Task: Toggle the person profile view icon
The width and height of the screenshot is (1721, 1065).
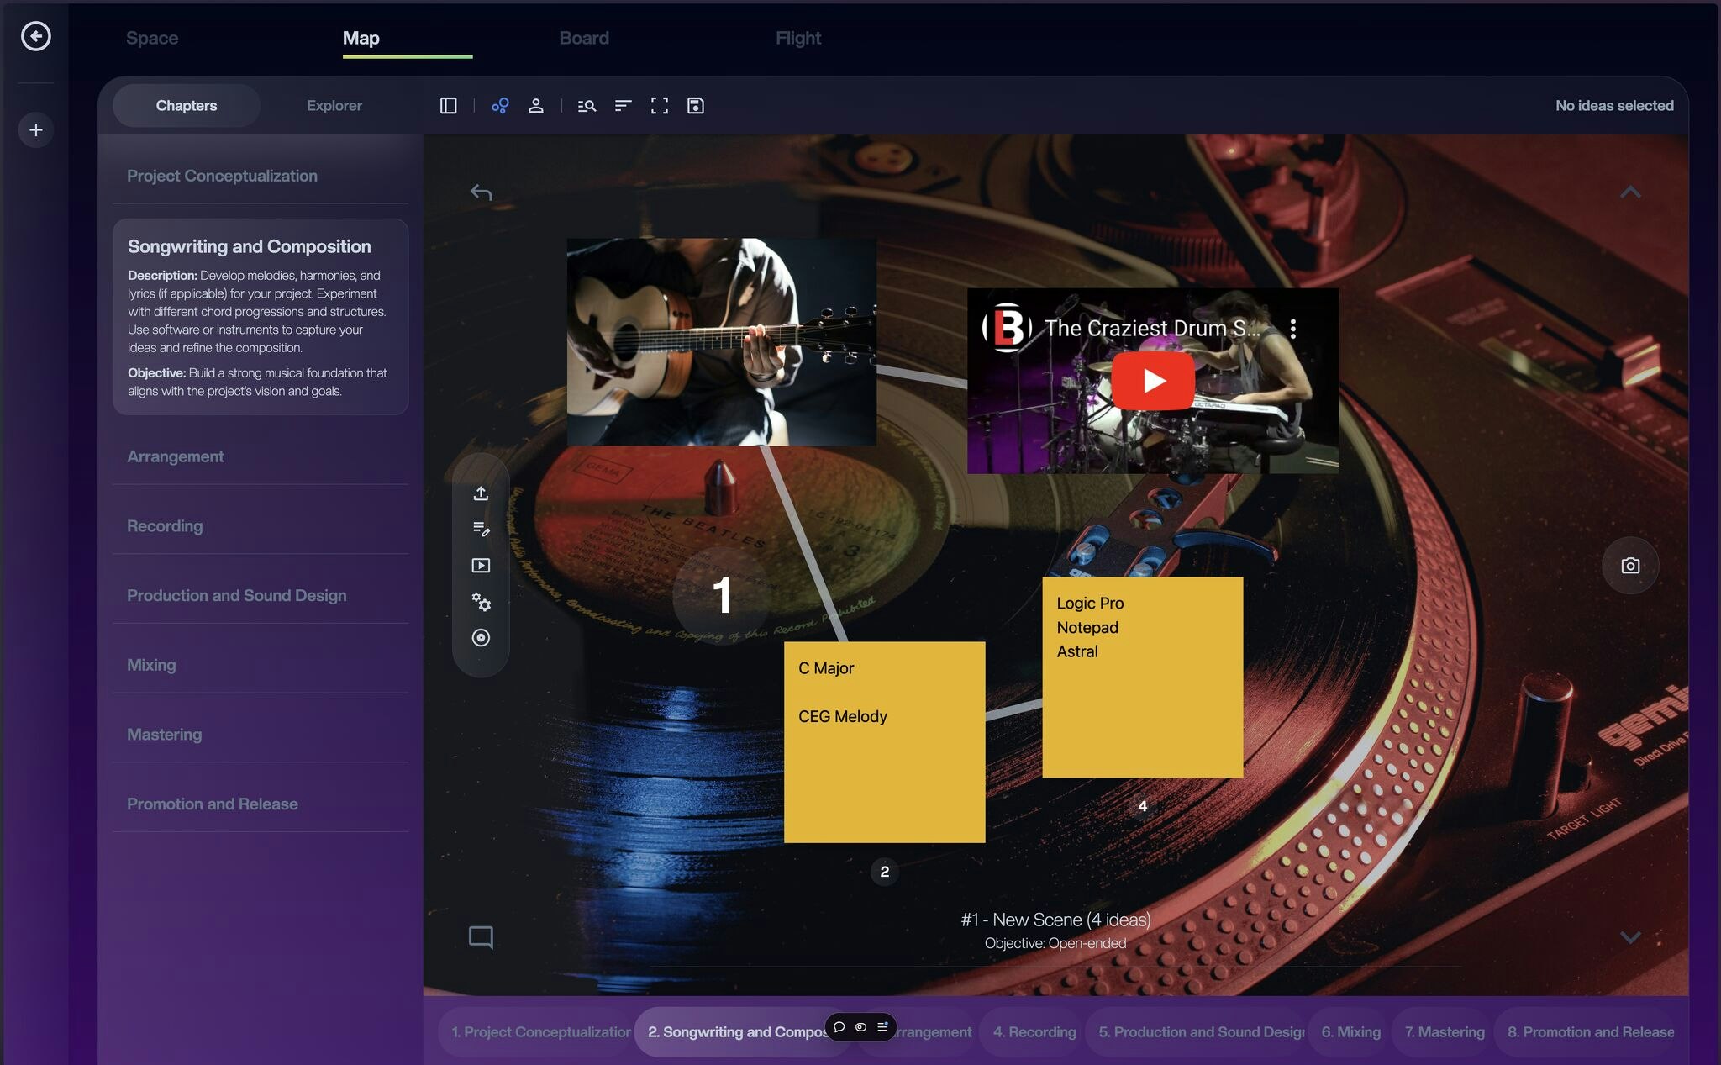Action: (535, 106)
